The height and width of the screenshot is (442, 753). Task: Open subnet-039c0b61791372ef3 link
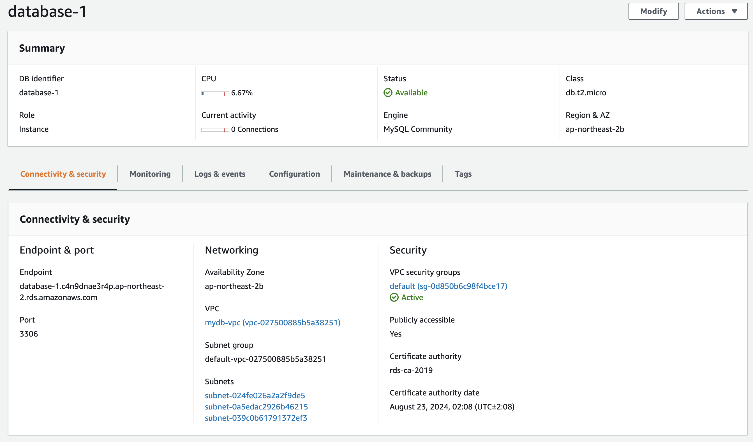click(x=256, y=418)
